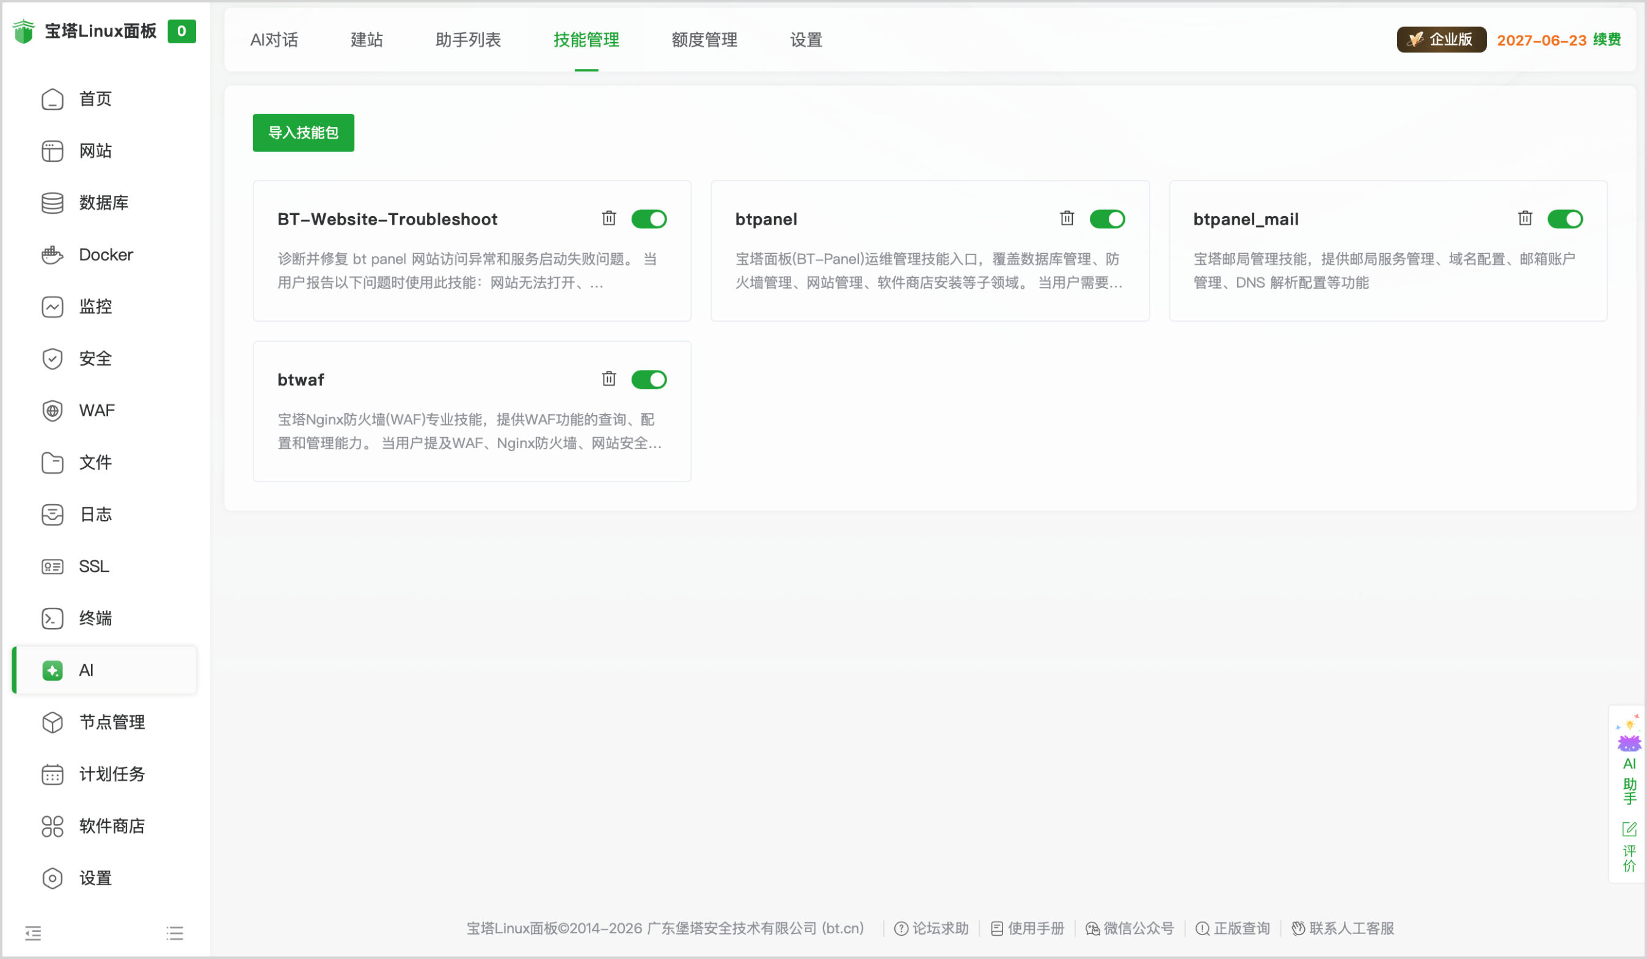
Task: Select the SSL certificate icon
Action: point(53,566)
